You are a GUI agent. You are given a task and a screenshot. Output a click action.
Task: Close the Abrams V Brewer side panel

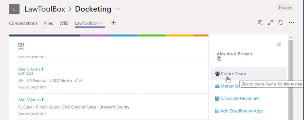coord(279,45)
